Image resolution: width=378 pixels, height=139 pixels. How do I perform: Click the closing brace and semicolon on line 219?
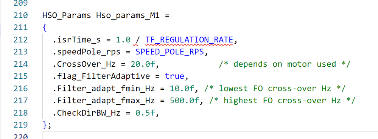click(47, 125)
